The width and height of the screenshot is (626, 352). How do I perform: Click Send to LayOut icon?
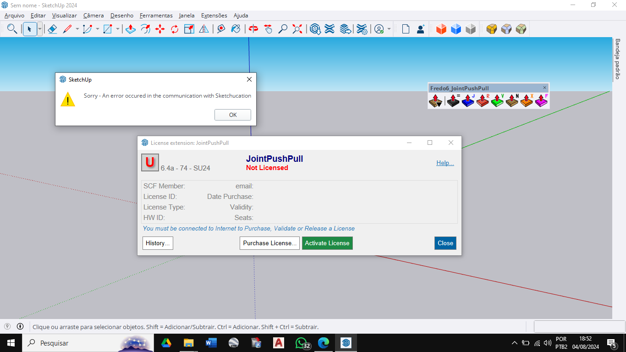[346, 29]
